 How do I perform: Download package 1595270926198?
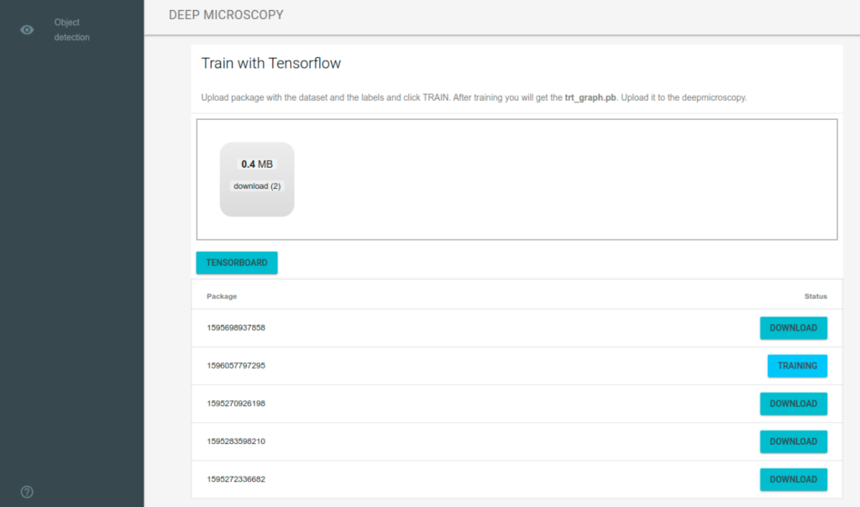(793, 404)
